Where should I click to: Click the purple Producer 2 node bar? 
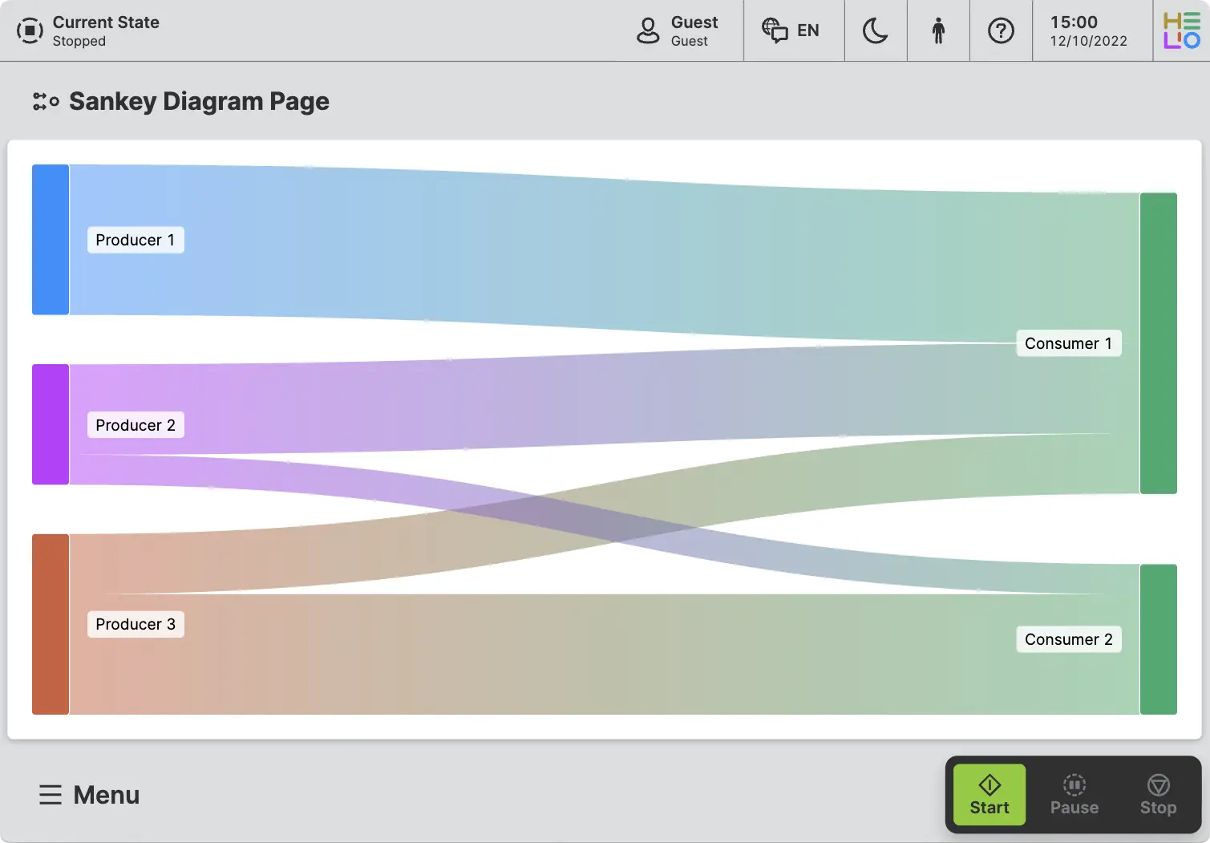point(51,424)
